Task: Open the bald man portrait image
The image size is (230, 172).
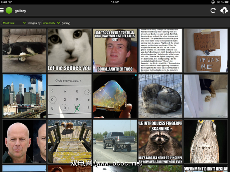Action: pyautogui.click(x=24, y=142)
